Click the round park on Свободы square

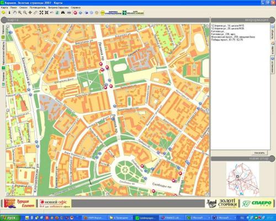[x=126, y=169]
